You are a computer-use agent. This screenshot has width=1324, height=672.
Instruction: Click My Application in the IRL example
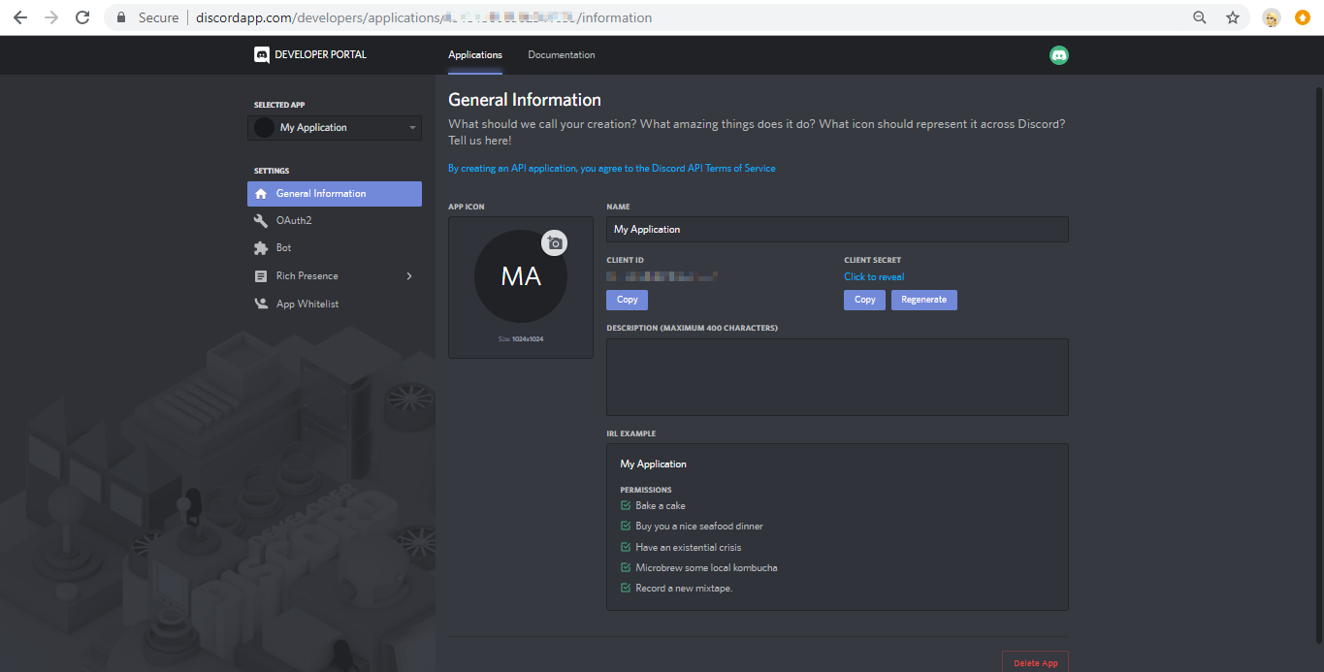[x=654, y=464]
